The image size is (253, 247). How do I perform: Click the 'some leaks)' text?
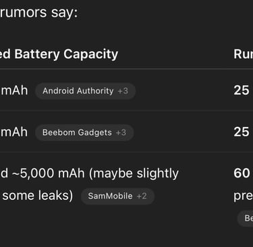(38, 195)
